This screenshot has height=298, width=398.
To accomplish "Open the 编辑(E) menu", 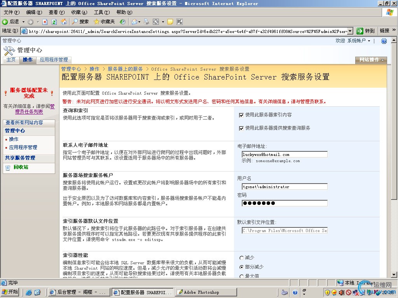I will tap(34, 12).
